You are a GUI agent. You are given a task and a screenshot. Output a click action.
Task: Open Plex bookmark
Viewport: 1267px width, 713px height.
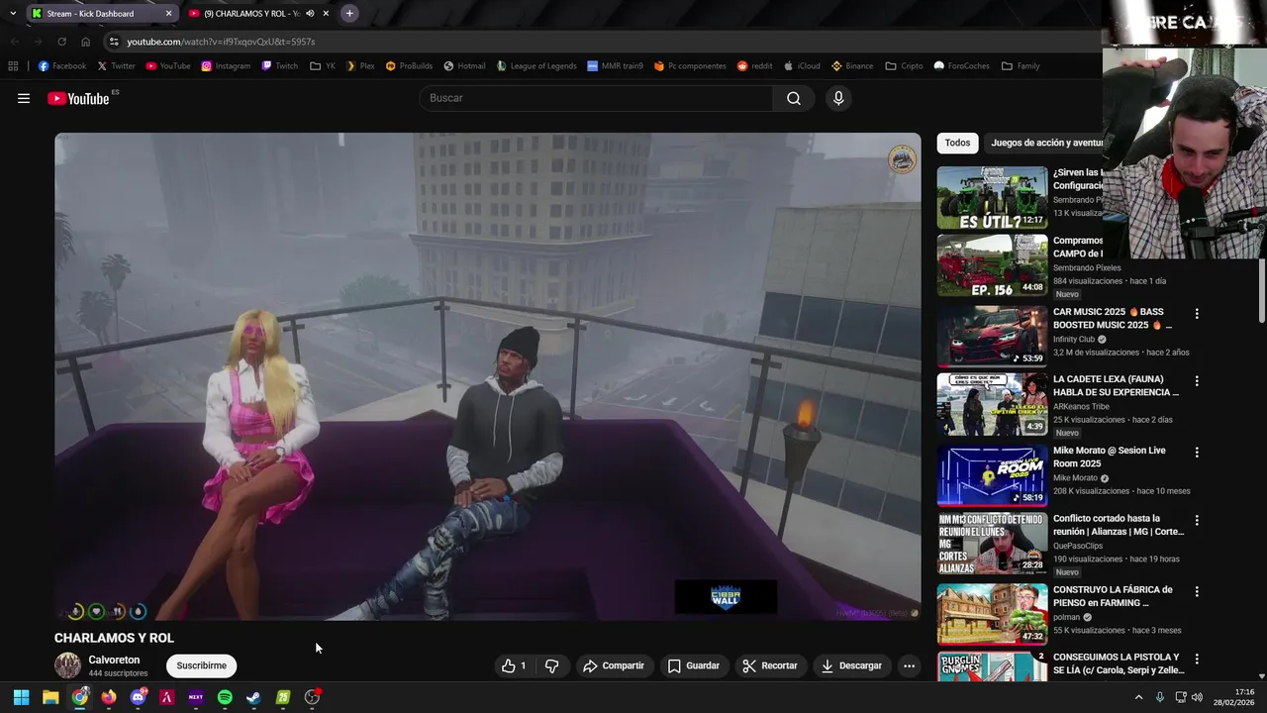pyautogui.click(x=360, y=66)
